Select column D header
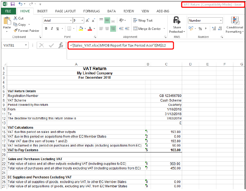246x191 pixels. (190, 64)
